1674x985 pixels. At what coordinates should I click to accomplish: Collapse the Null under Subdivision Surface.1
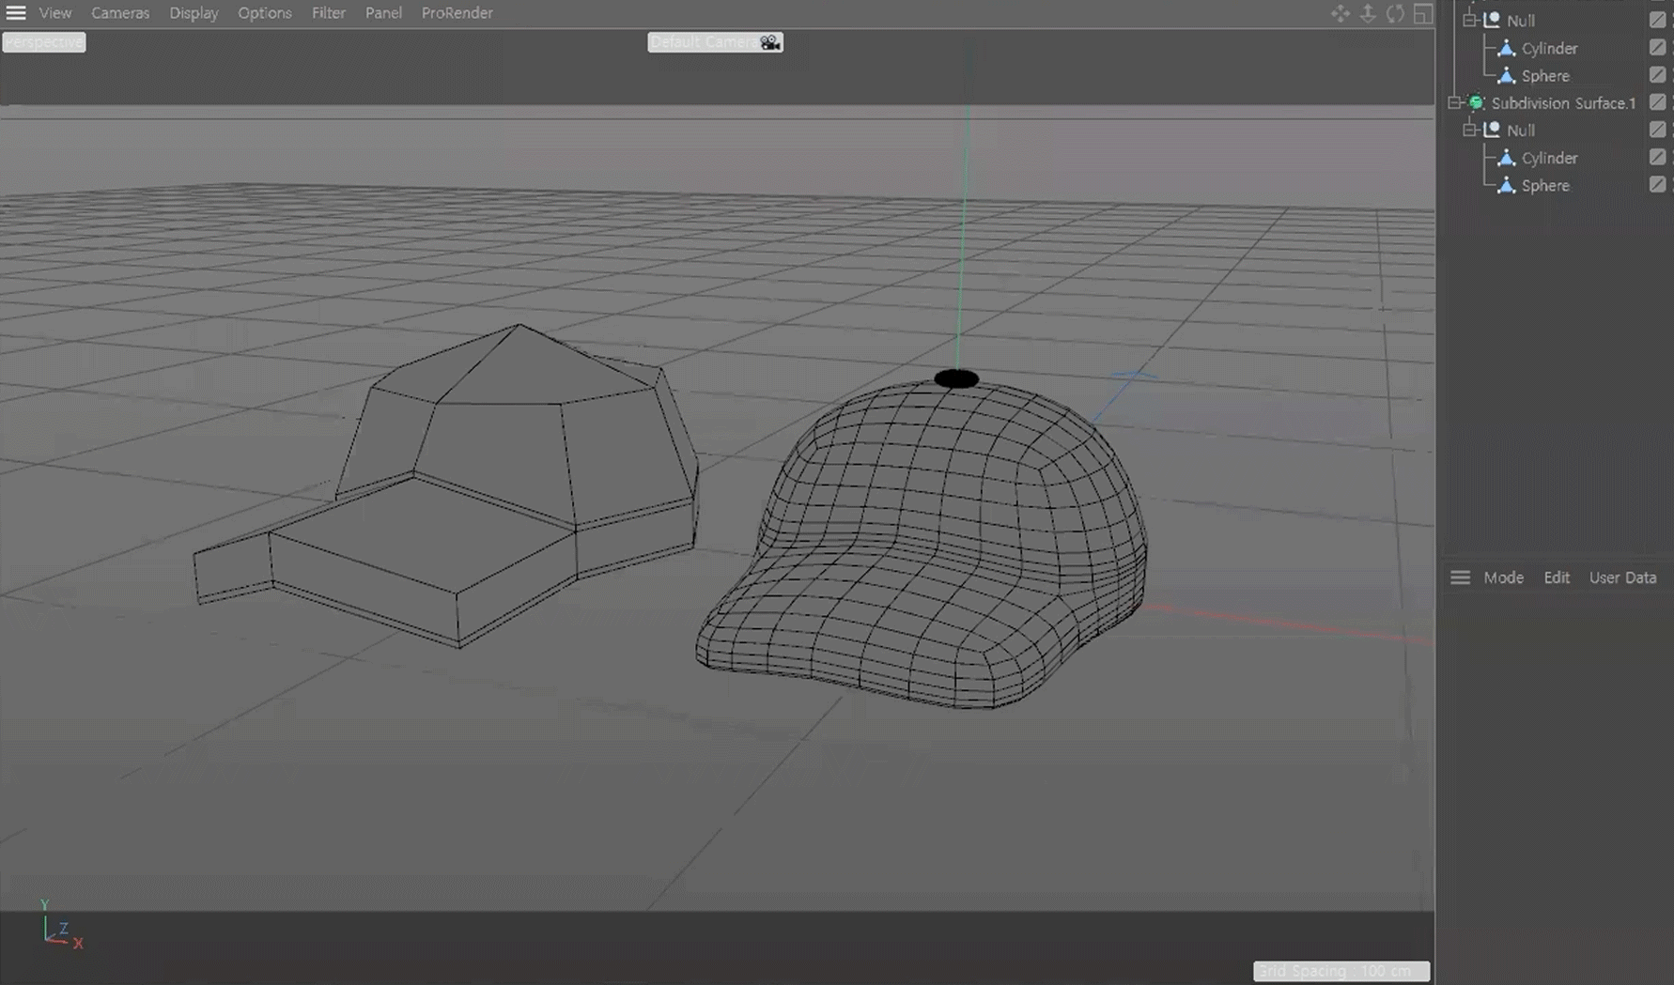tap(1470, 130)
